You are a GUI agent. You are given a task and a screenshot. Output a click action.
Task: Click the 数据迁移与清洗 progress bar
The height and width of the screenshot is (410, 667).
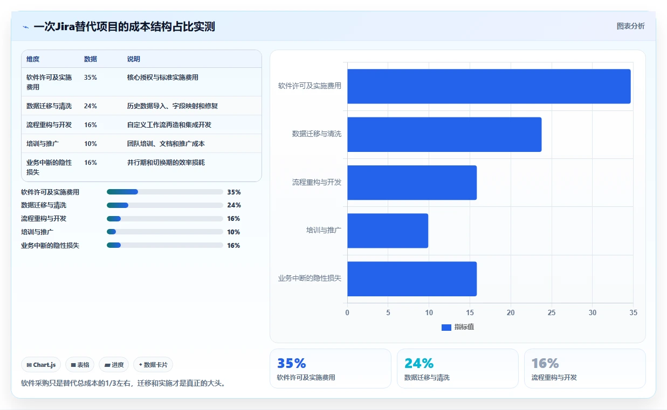pos(165,205)
